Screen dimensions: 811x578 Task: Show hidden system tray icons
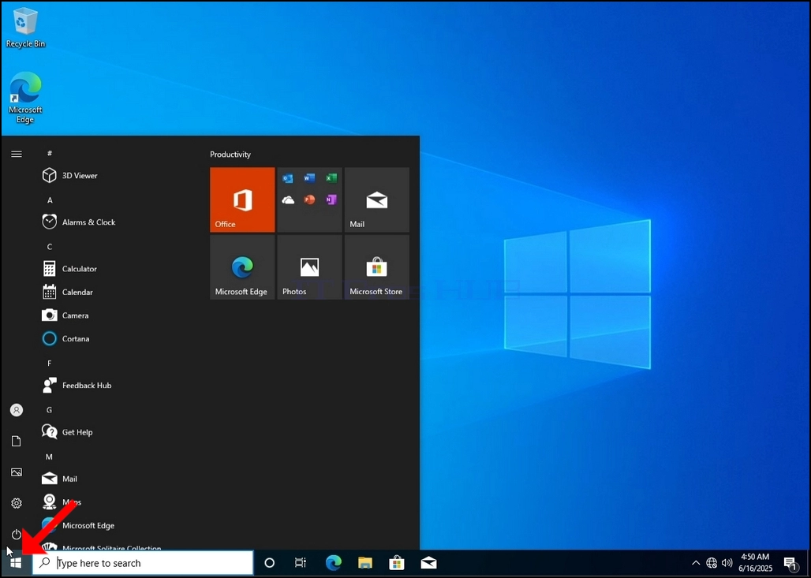696,562
